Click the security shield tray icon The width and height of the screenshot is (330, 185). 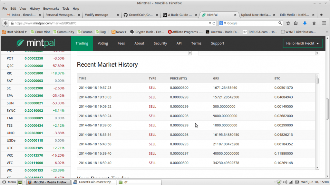click(x=279, y=182)
